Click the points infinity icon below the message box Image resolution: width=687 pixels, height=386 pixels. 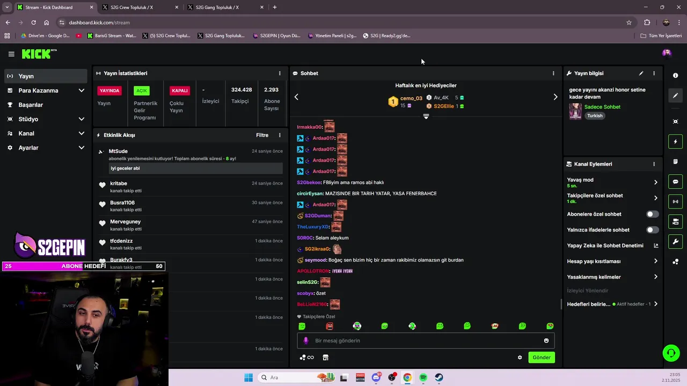click(307, 358)
